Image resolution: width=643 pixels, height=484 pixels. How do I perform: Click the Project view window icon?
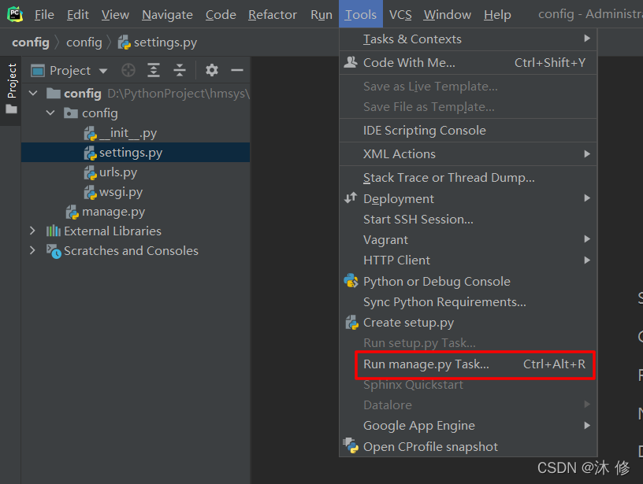tap(38, 71)
